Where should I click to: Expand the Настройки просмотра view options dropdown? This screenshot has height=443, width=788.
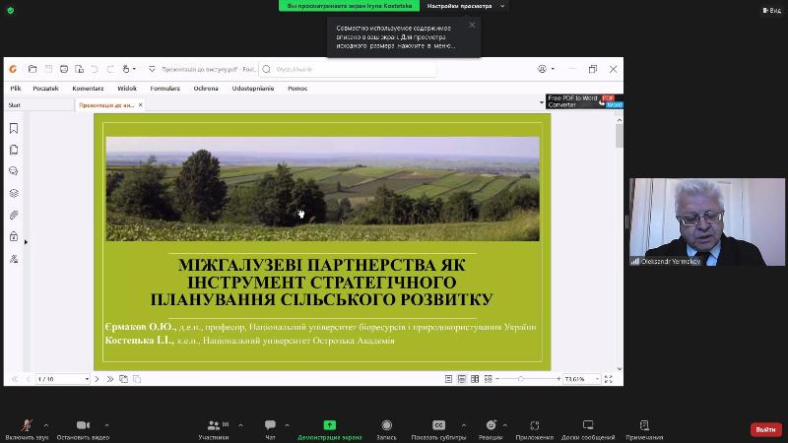pyautogui.click(x=466, y=6)
